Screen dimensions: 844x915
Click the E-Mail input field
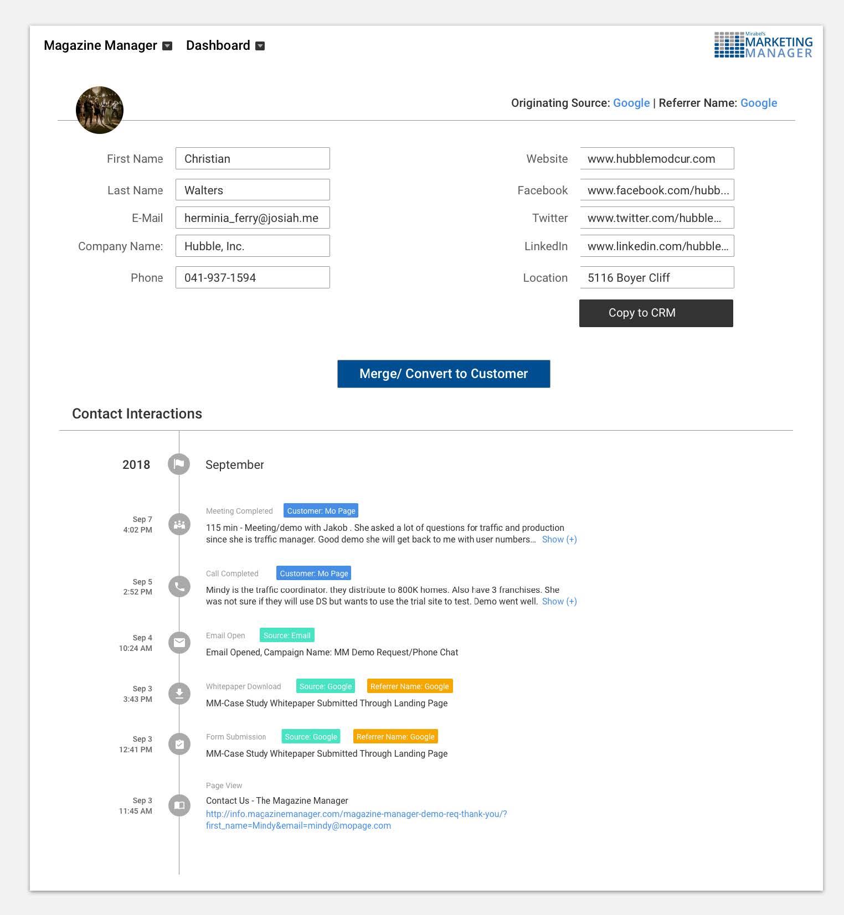253,218
